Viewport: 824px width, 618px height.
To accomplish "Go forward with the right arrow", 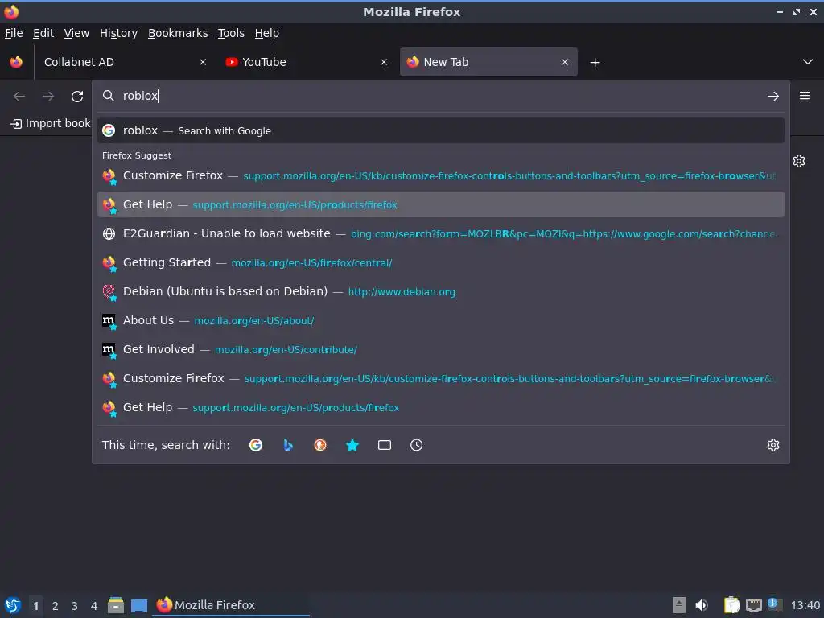I will 48,97.
